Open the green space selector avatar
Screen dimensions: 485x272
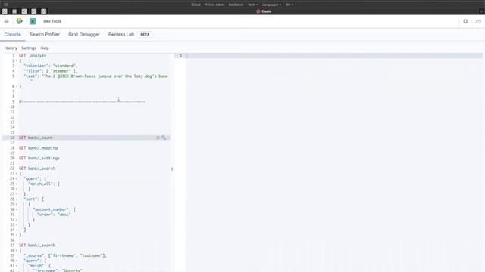[33, 21]
